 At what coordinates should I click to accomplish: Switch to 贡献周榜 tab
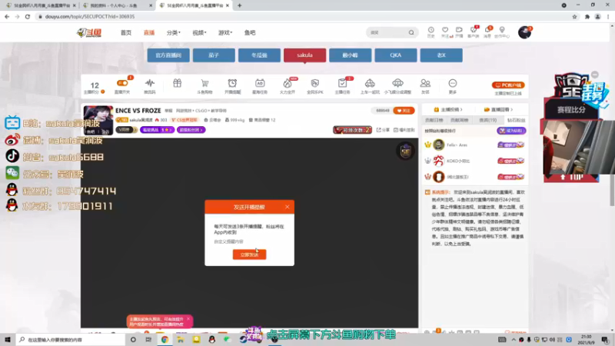click(x=459, y=120)
